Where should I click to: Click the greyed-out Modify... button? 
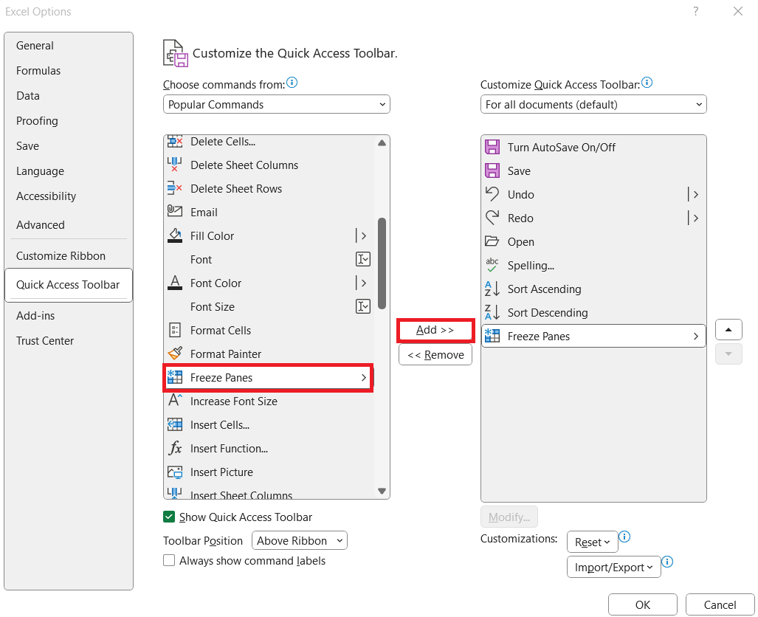pyautogui.click(x=509, y=517)
